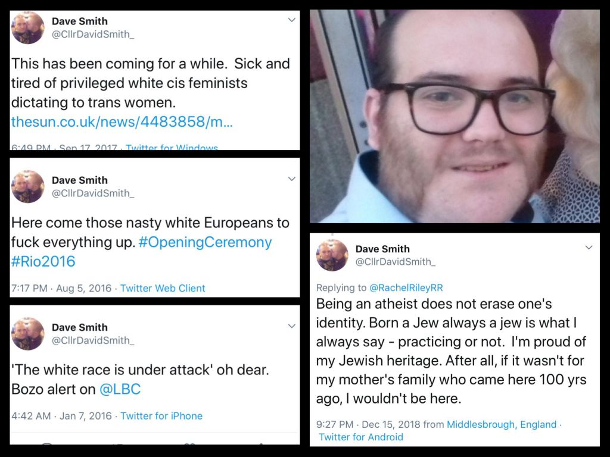Viewport: 610px width, 457px height.
Task: Open @RachelRileyRR reply mention
Action: (x=406, y=287)
